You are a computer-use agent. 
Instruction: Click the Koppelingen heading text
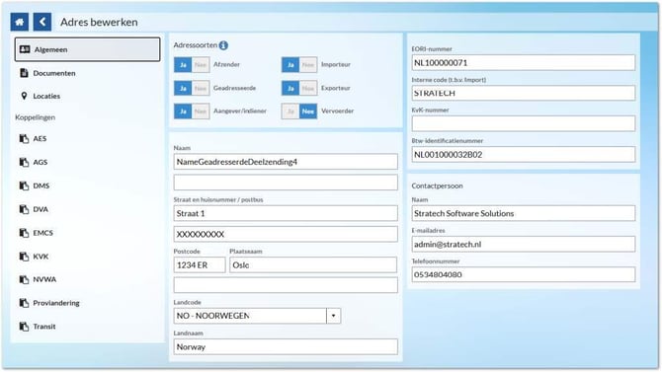point(35,117)
